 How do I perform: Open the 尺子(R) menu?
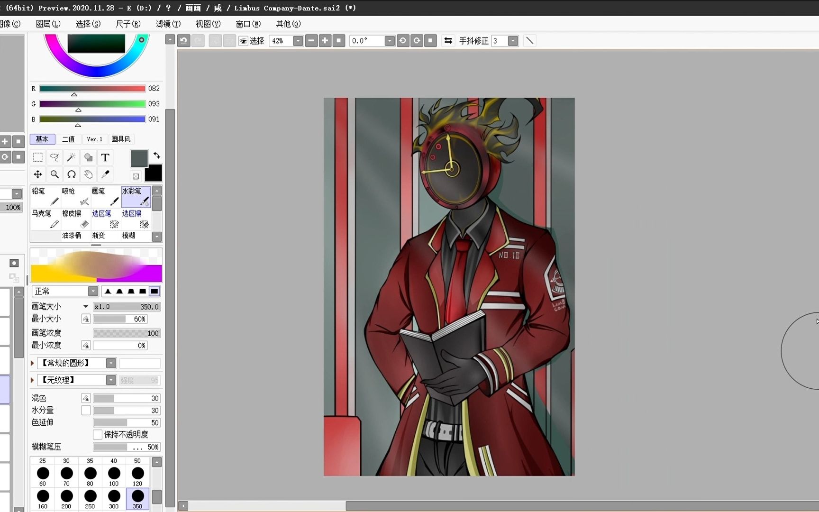128,24
